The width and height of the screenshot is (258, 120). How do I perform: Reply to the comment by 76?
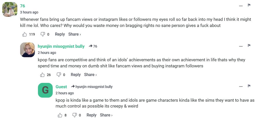tap(60, 34)
